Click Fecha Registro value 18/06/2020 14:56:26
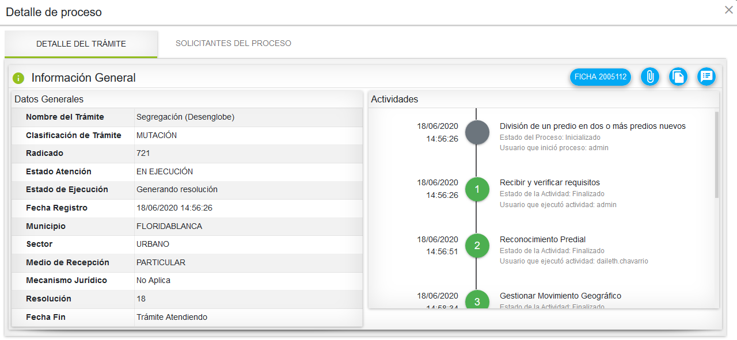737x340 pixels. 174,208
